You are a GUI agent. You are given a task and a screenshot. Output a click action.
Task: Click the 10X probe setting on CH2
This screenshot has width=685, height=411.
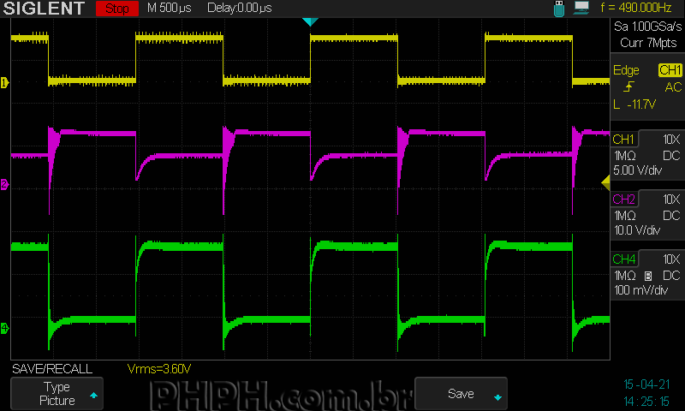(671, 200)
